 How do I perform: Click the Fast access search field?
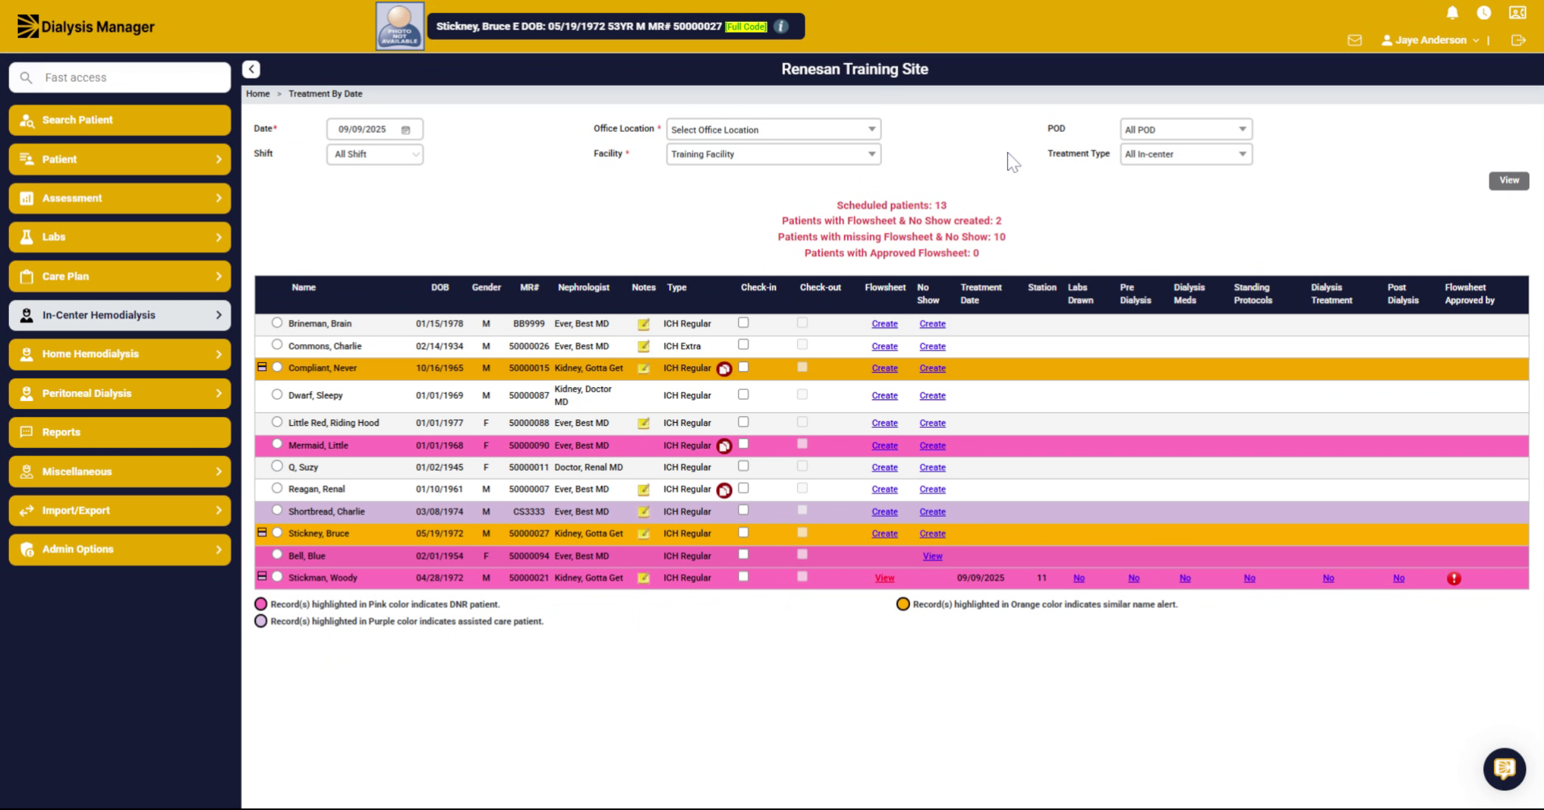(x=120, y=77)
